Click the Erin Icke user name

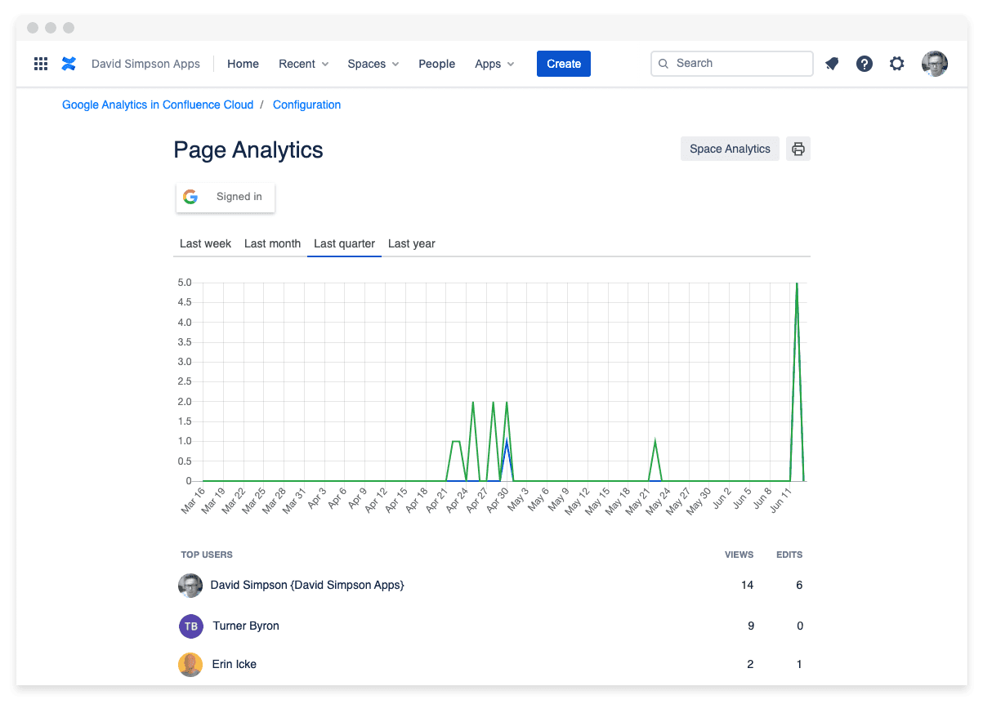pyautogui.click(x=235, y=664)
